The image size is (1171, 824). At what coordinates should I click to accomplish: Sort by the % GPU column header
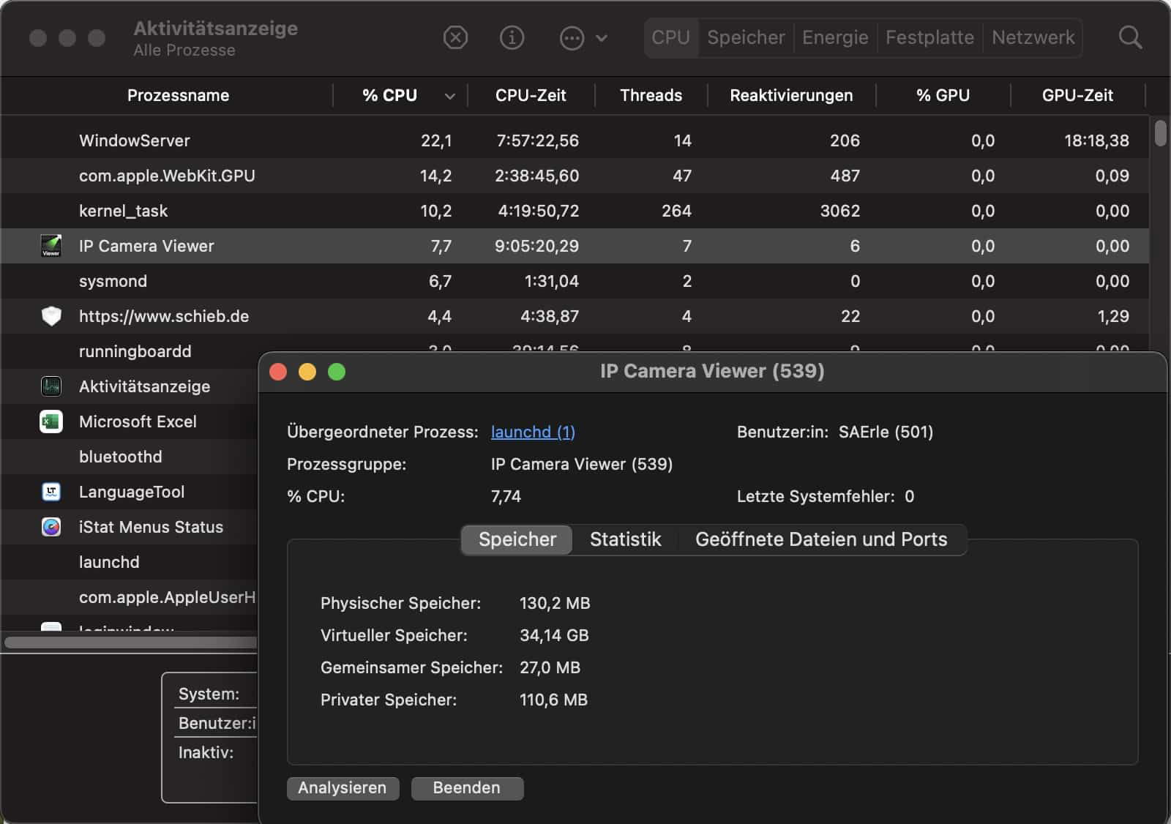943,96
